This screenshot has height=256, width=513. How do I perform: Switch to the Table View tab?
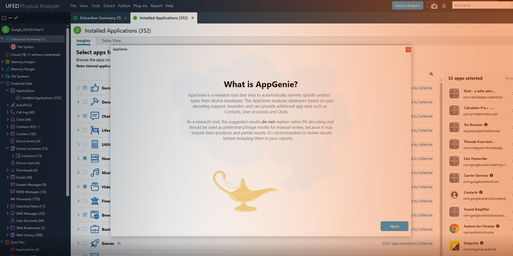[111, 41]
